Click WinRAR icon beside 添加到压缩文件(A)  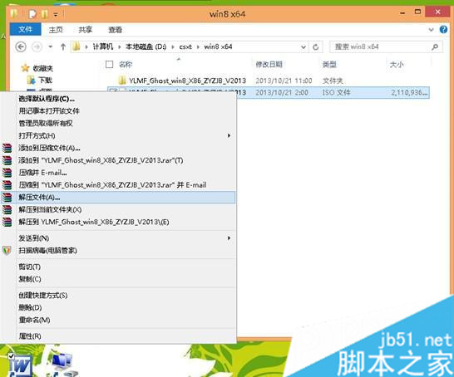[x=7, y=148]
